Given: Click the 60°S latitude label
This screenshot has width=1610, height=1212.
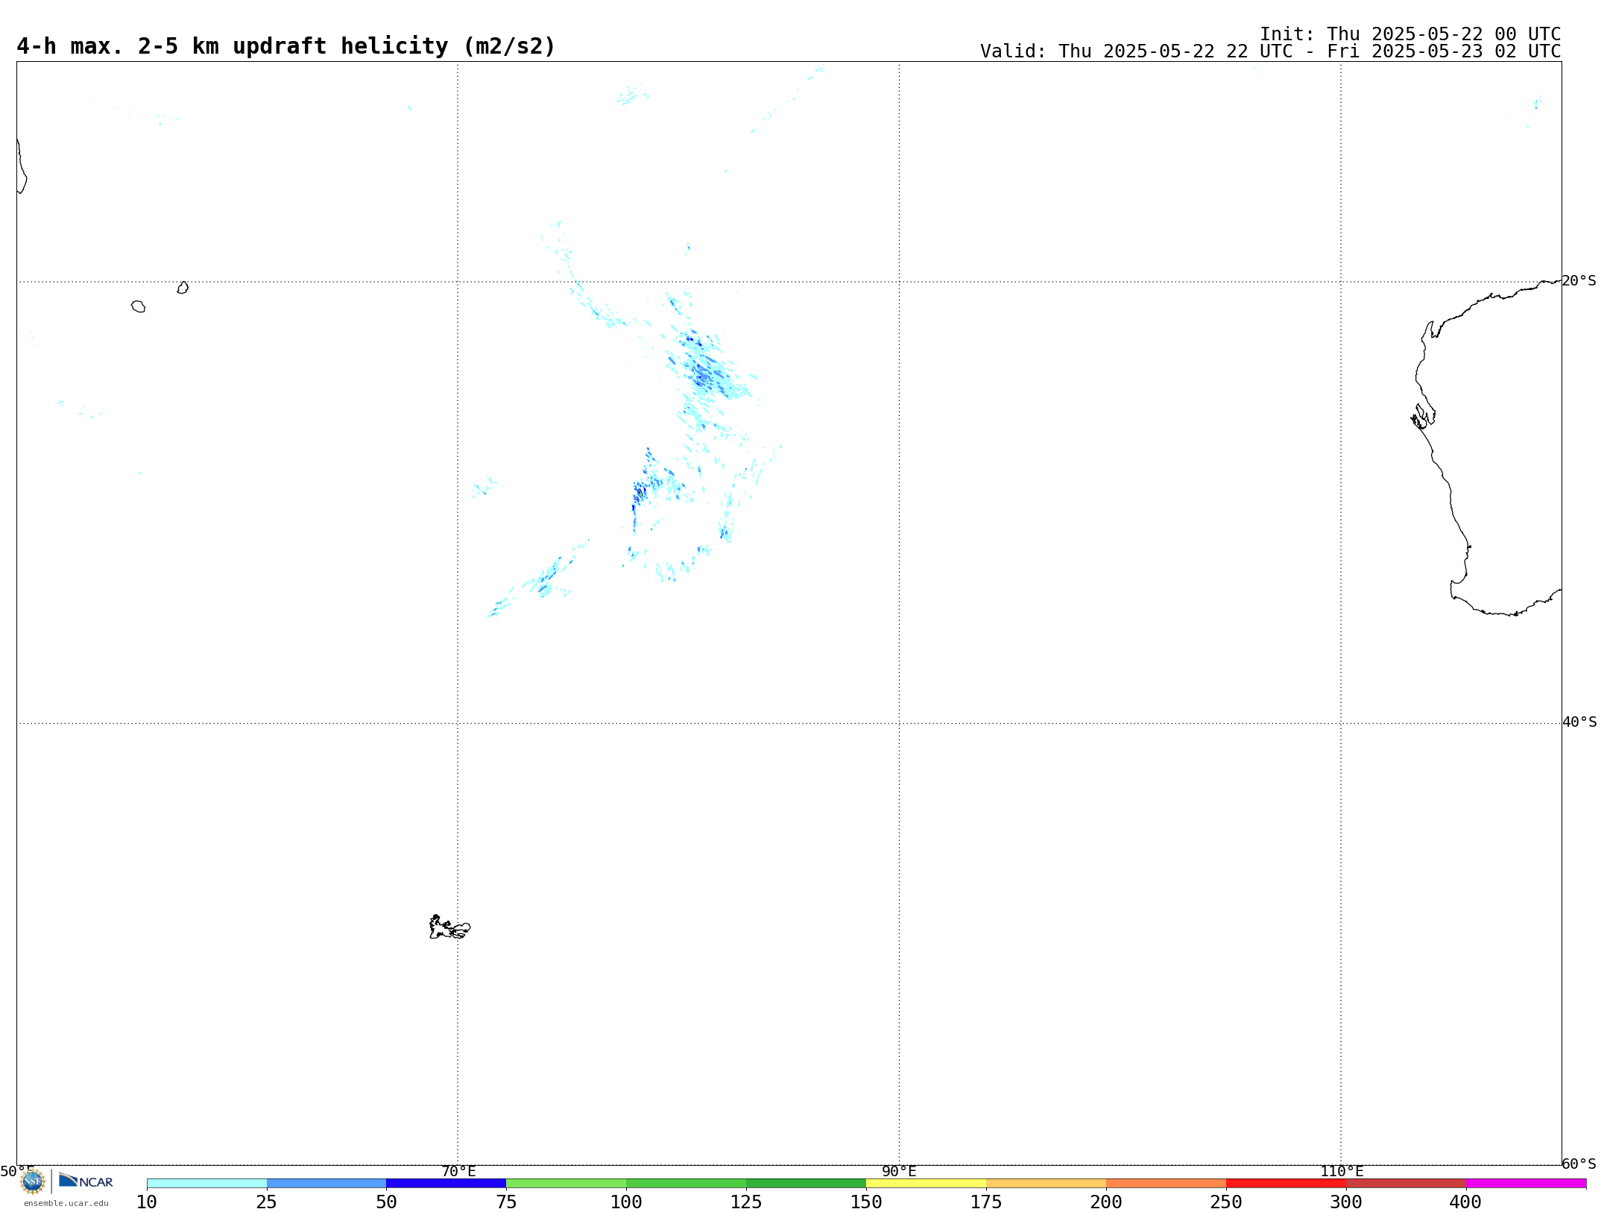Looking at the screenshot, I should (1579, 1164).
